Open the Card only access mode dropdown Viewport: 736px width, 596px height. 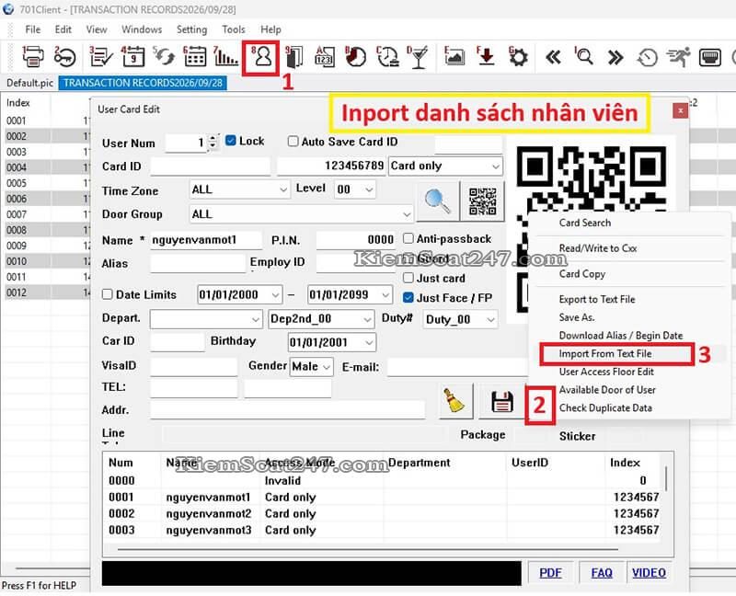click(445, 166)
